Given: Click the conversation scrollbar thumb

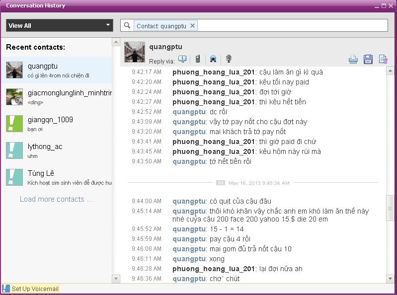Looking at the screenshot, I should tap(390, 208).
